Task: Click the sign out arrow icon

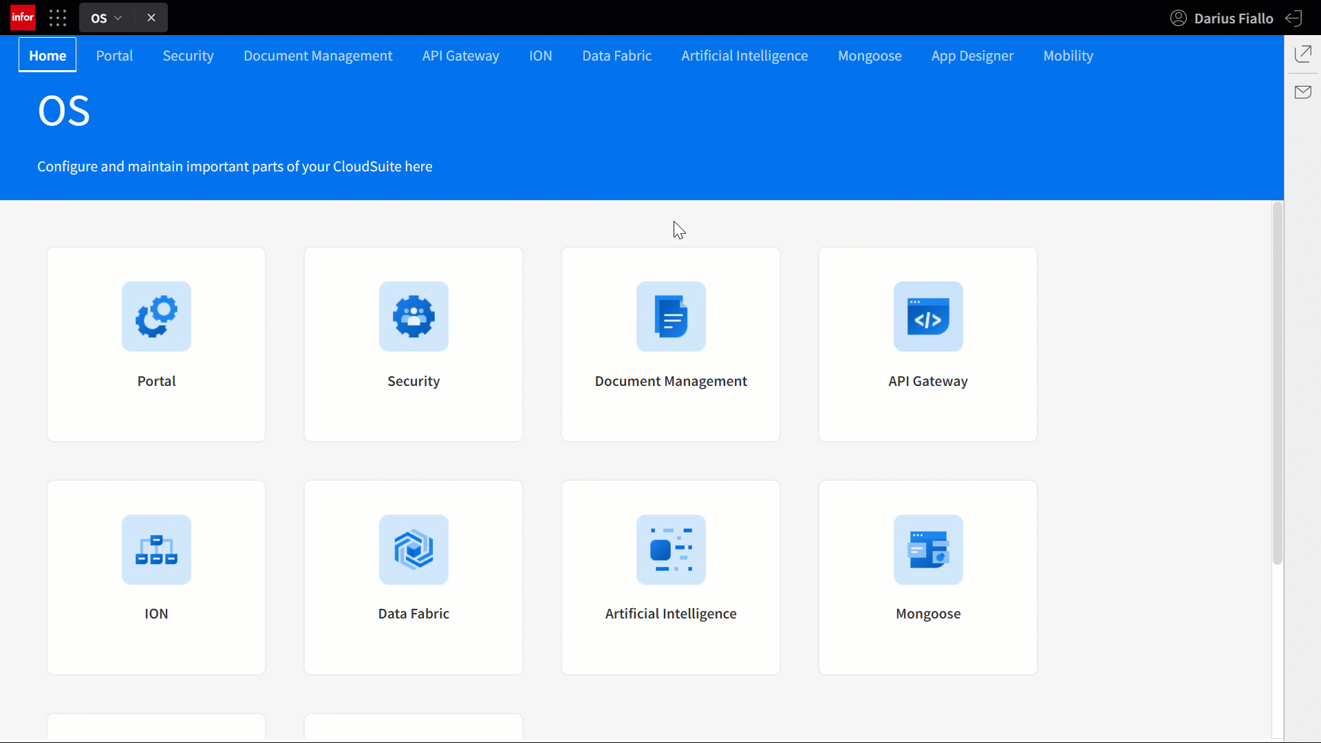Action: (1294, 19)
